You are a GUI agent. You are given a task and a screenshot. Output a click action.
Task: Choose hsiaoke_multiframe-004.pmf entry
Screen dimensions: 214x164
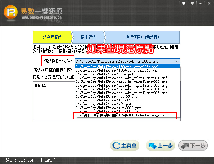point(127,89)
